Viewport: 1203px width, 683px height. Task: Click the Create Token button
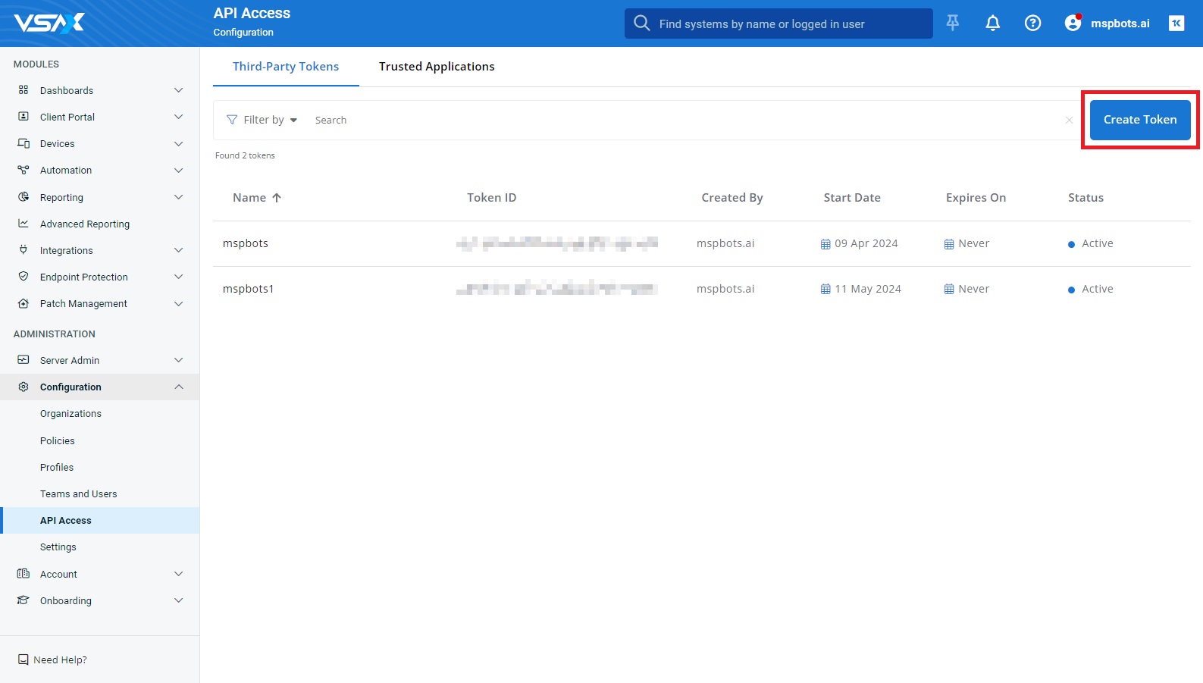1139,120
